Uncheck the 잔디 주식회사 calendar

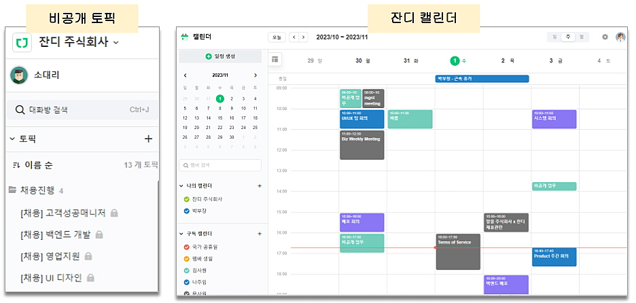(187, 199)
